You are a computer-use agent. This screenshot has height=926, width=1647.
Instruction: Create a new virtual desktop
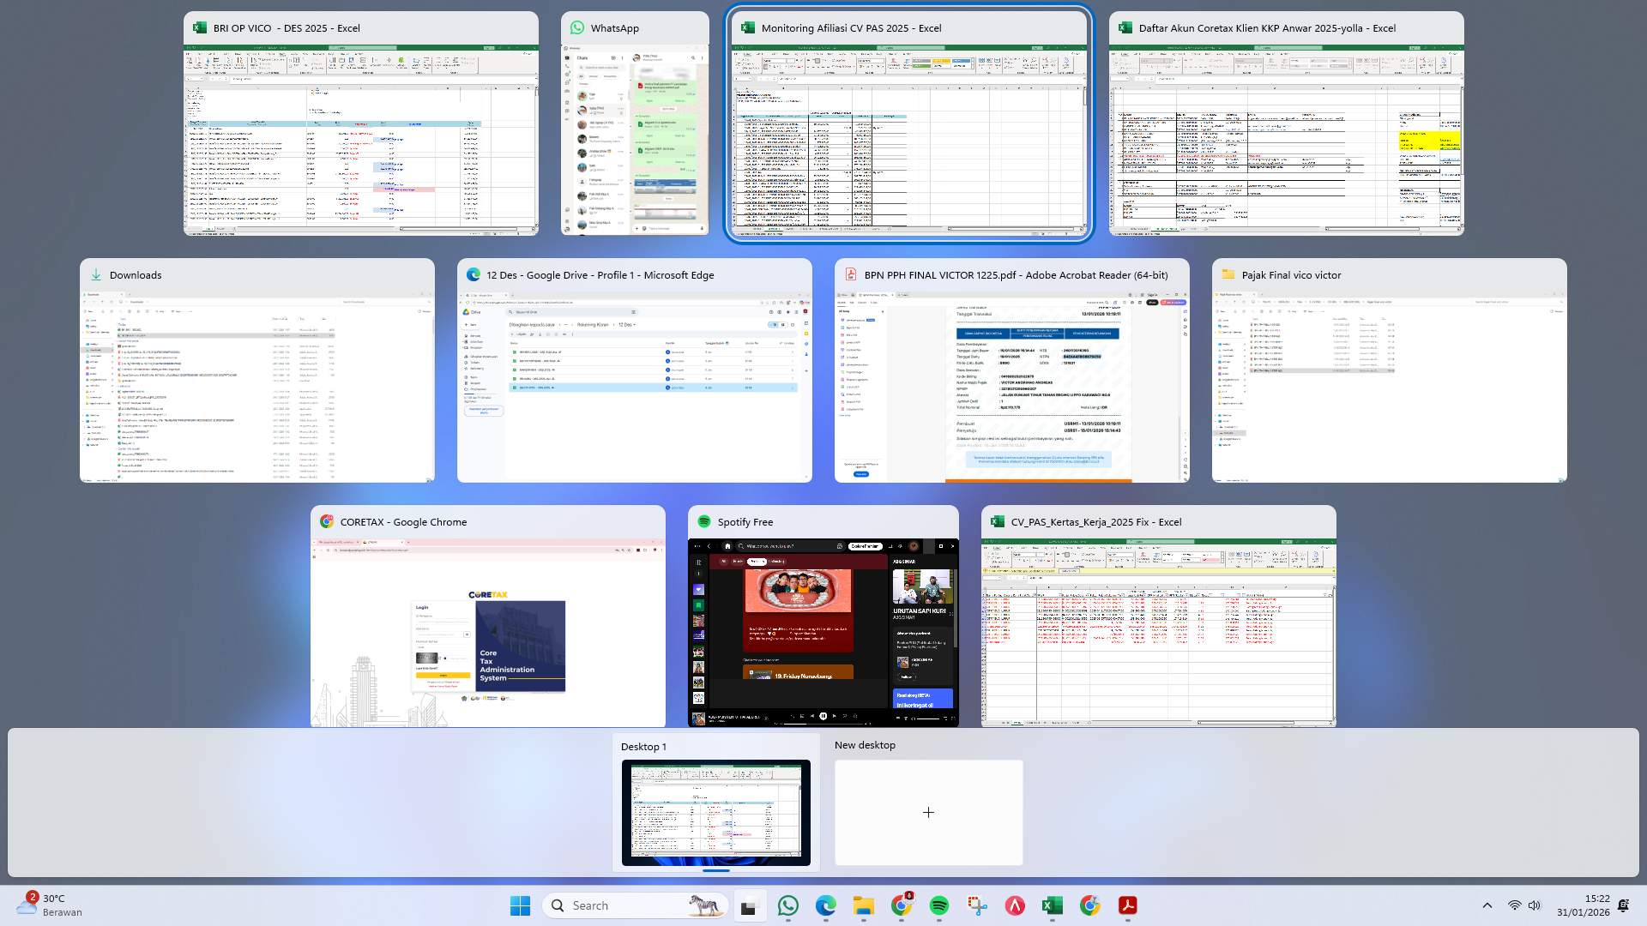928,812
